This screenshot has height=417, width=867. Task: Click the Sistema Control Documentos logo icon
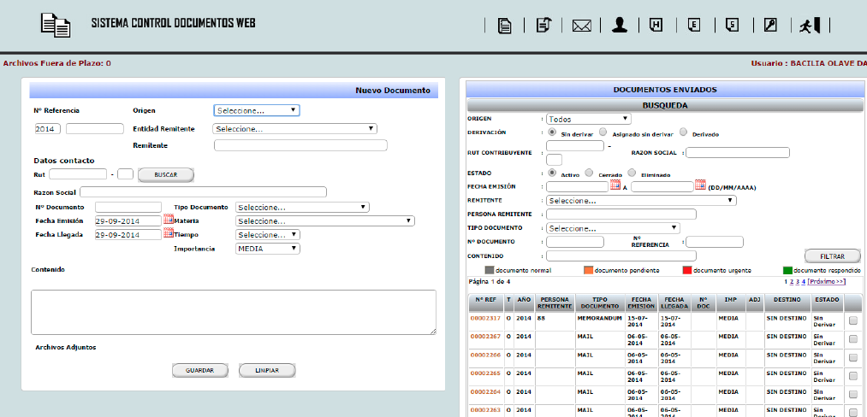point(56,25)
